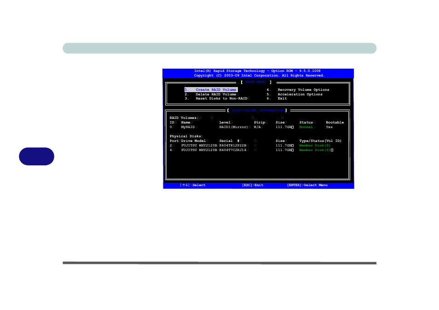Click MyRAID size 111.7GB value
Viewport: 439px width, 310px height.
[x=283, y=127]
